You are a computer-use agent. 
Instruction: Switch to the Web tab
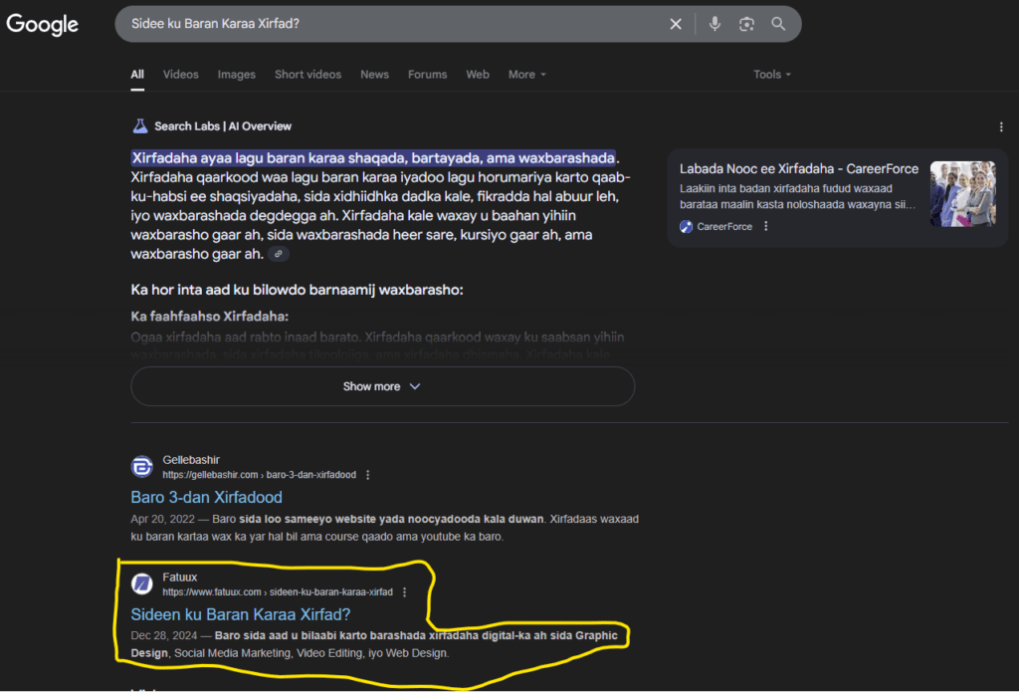coord(478,74)
